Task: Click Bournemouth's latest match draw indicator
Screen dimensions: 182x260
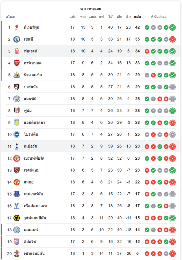Action: [x=173, y=87]
